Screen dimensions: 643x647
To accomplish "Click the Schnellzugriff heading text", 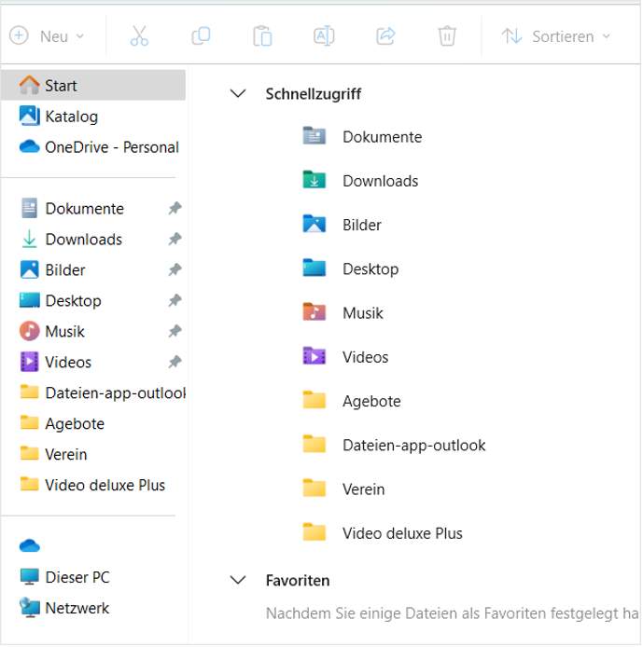I will click(314, 94).
